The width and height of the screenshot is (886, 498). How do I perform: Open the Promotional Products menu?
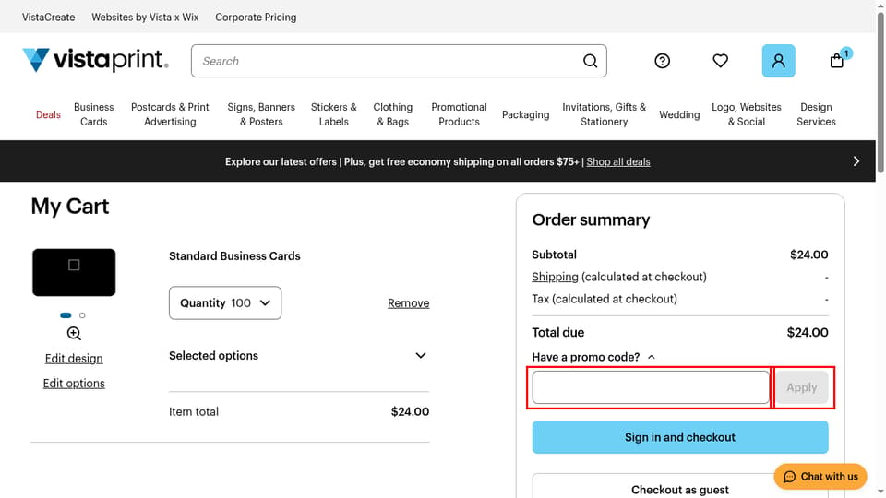[459, 114]
